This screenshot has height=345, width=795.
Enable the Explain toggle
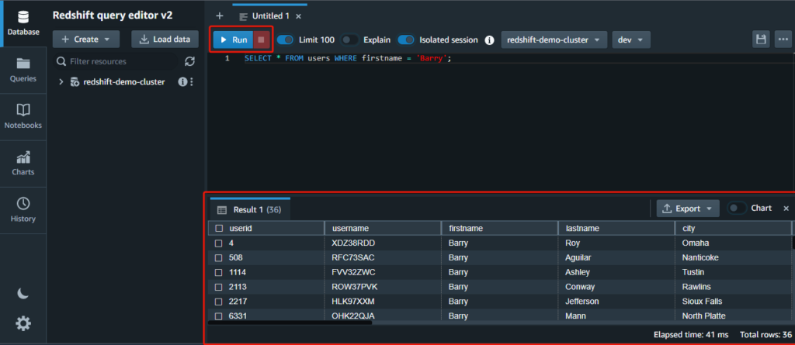tap(350, 40)
